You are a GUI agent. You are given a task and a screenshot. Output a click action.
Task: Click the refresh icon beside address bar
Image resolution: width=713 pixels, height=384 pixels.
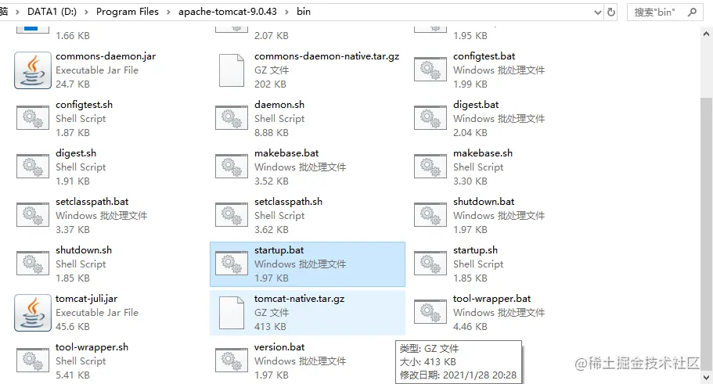pyautogui.click(x=611, y=13)
